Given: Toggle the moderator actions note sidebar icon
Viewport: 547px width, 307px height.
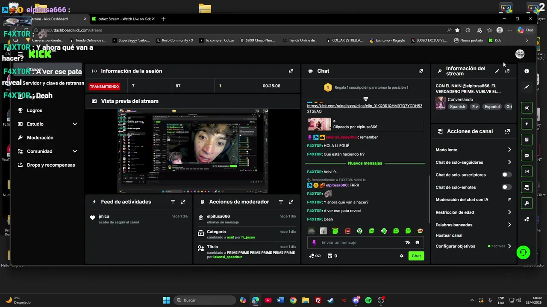Looking at the screenshot, I should (526, 139).
